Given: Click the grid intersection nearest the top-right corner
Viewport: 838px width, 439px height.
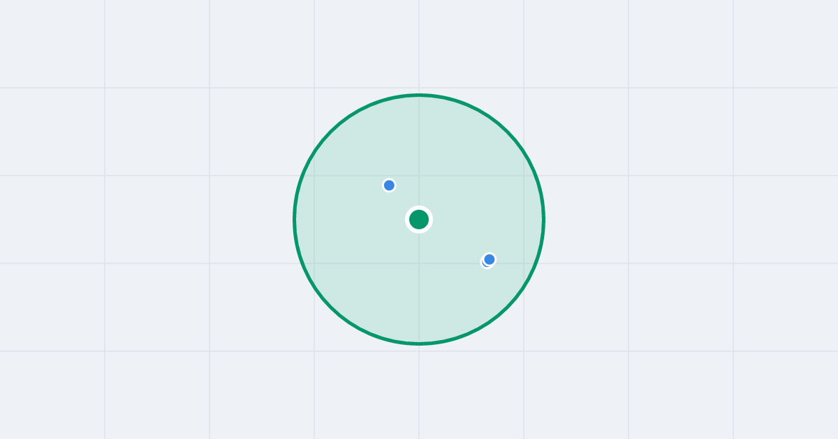Looking at the screenshot, I should point(733,88).
